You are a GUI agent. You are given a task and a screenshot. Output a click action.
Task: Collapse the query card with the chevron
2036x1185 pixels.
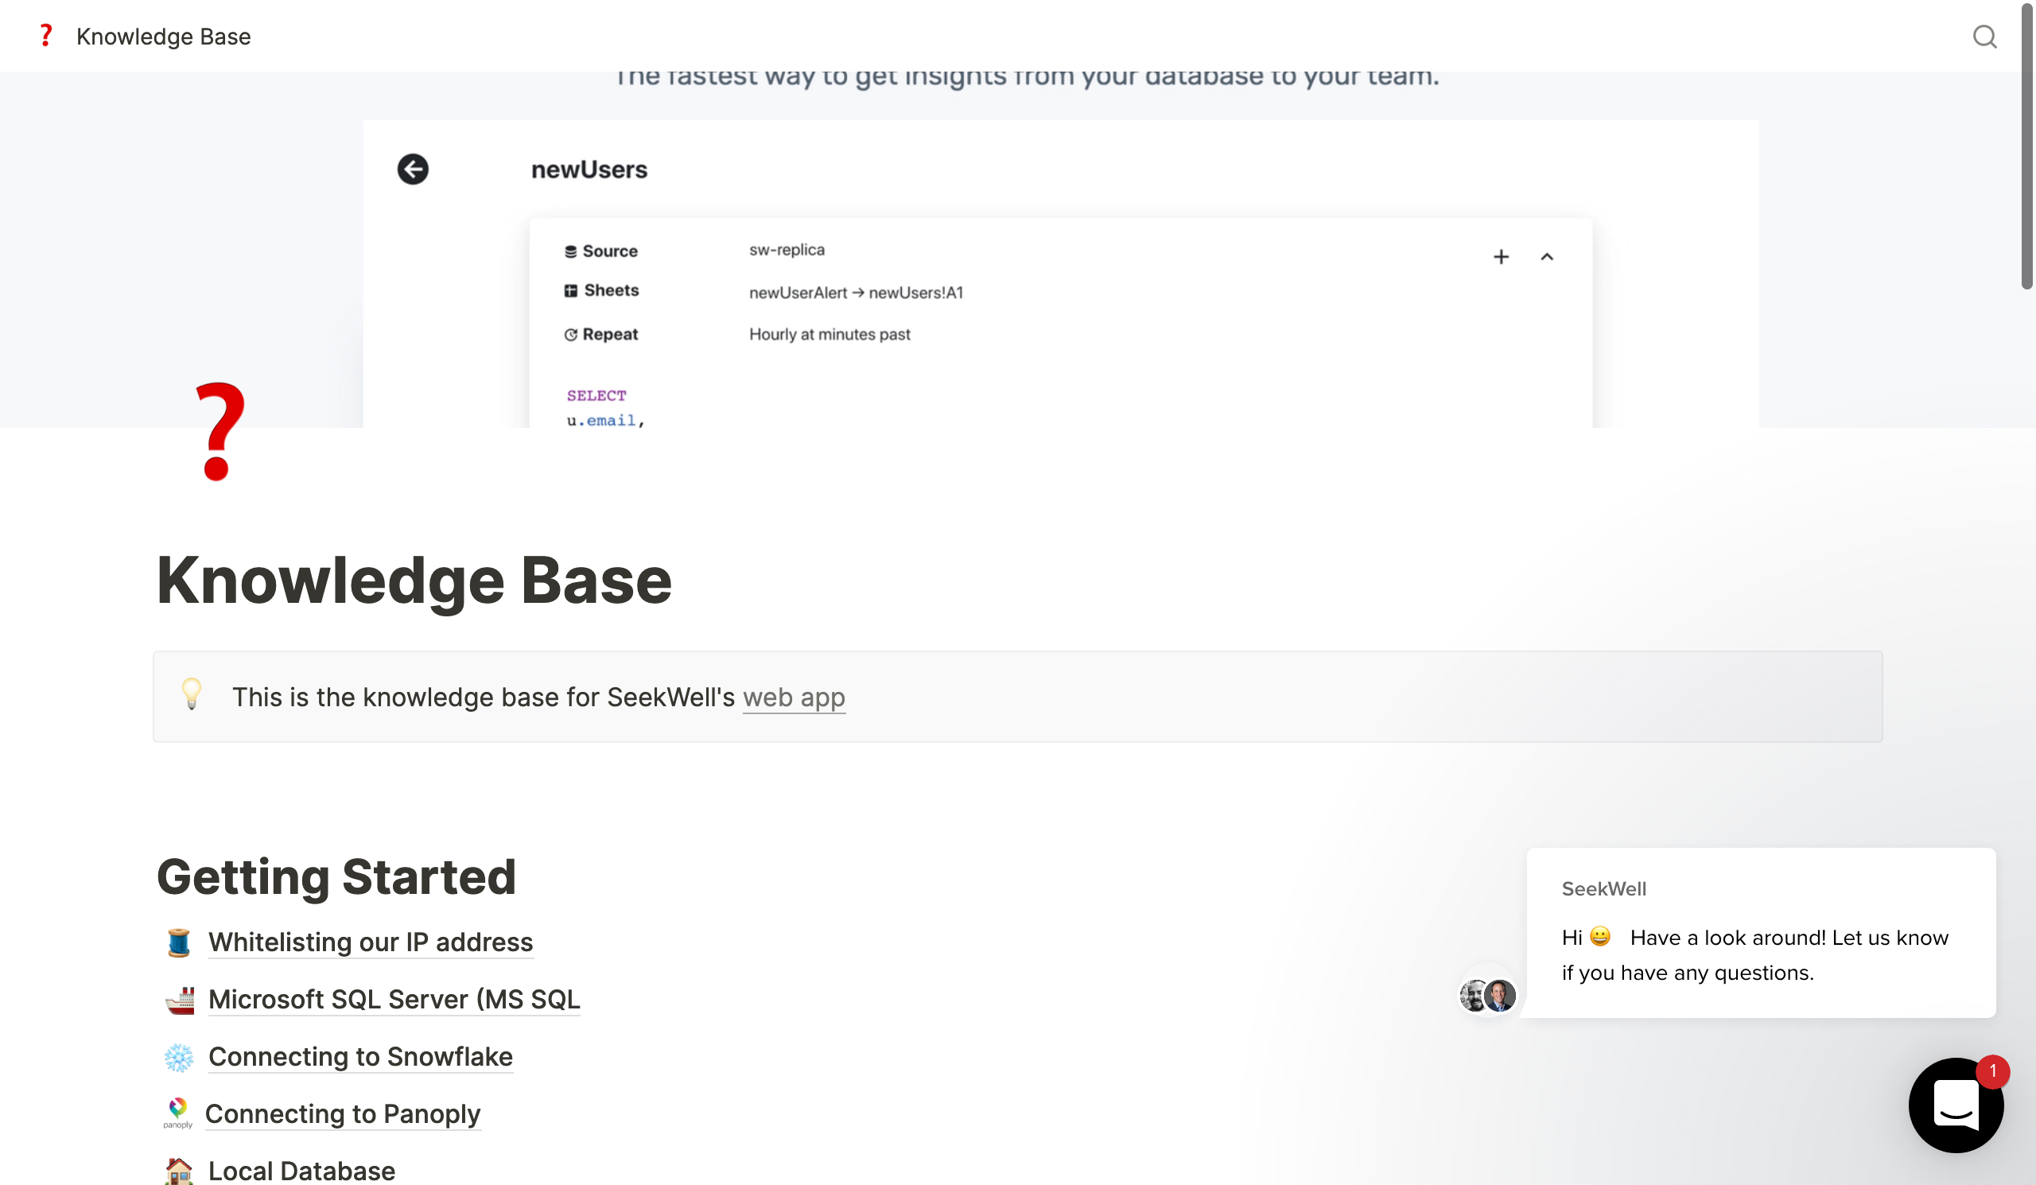[1546, 257]
